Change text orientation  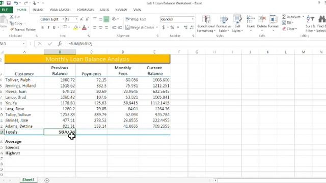(114, 19)
